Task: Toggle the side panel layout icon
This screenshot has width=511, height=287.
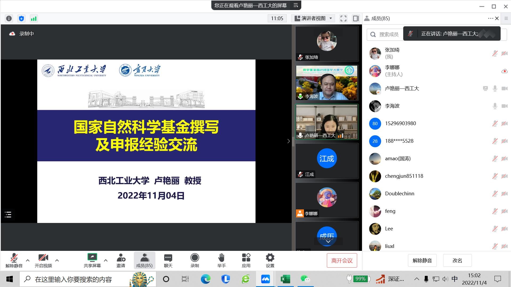Action: click(x=356, y=18)
